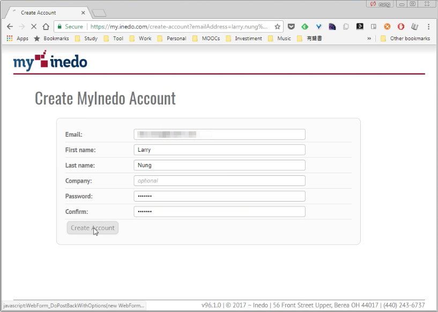Go back with the browser back arrow
Screen dimensions: 438x312
[x=10, y=26]
